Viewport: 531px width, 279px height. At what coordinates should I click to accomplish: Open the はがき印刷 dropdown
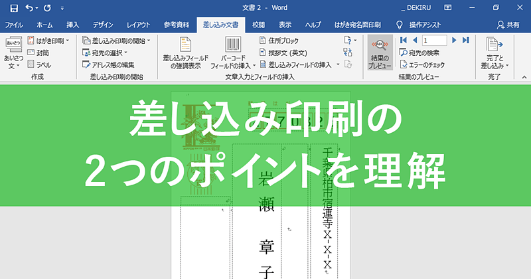click(48, 41)
